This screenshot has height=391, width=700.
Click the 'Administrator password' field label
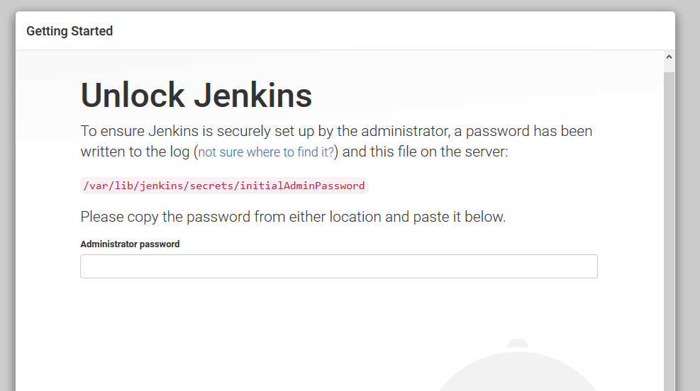click(x=130, y=244)
